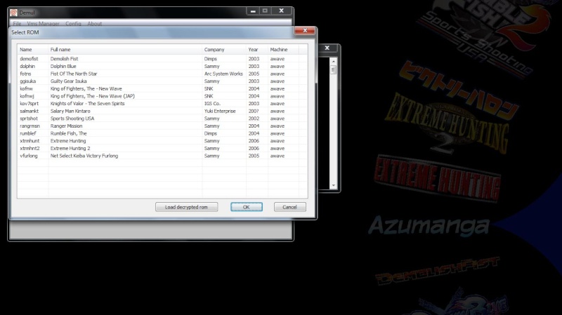This screenshot has height=315, width=562.
Task: Click the Dolphin Blue full name
Action: 63,66
